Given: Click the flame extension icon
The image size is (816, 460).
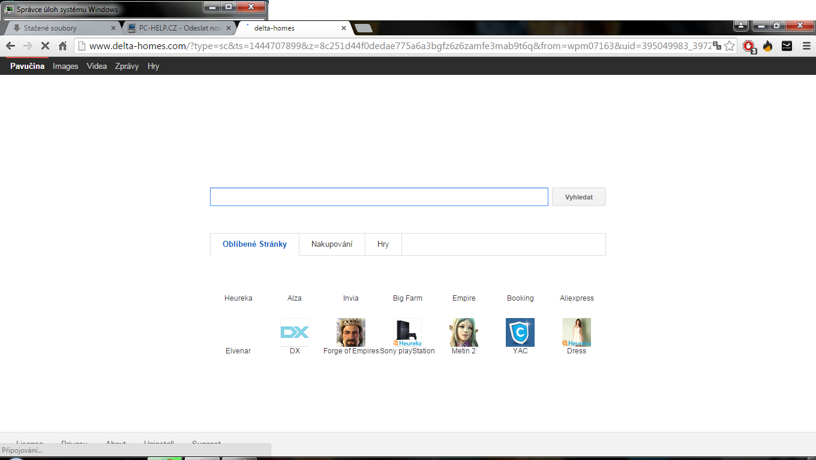Looking at the screenshot, I should pyautogui.click(x=768, y=46).
